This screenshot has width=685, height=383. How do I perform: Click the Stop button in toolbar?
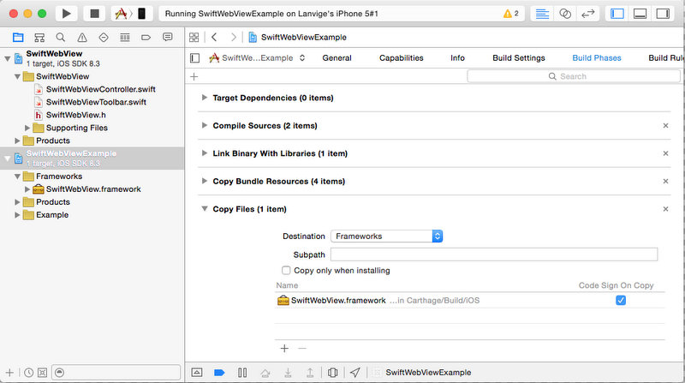click(x=94, y=14)
